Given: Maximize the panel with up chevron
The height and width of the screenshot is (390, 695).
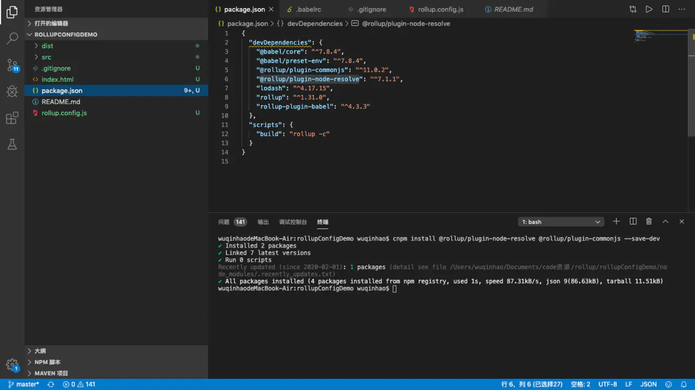Looking at the screenshot, I should tap(665, 222).
